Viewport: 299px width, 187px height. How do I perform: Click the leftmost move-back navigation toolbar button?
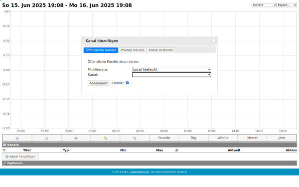pyautogui.click(x=17, y=138)
